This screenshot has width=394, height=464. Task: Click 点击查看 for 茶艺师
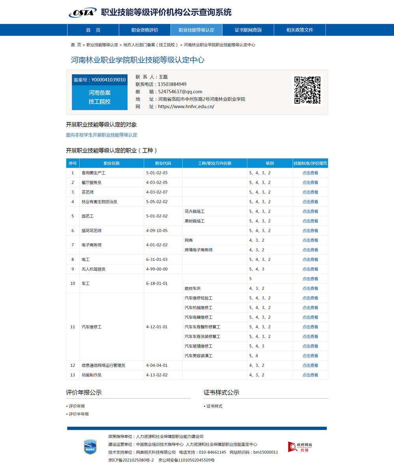click(x=310, y=192)
